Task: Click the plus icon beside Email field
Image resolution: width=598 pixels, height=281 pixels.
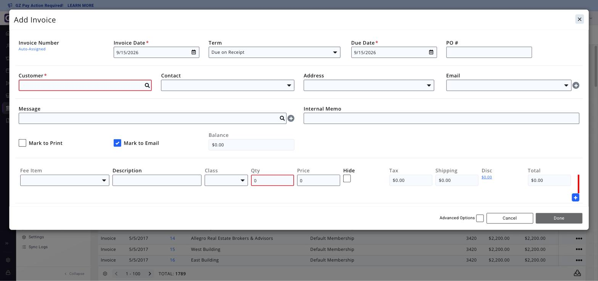Action: pyautogui.click(x=576, y=85)
